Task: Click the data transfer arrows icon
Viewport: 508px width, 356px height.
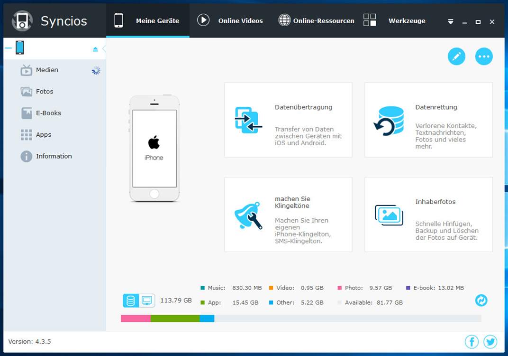Action: click(248, 120)
